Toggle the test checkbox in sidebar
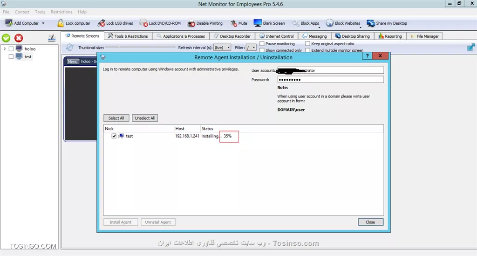The image size is (477, 256). [x=11, y=56]
